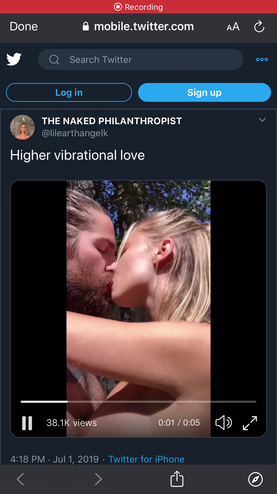Go forward with the right arrow
277x494 pixels.
tap(98, 479)
